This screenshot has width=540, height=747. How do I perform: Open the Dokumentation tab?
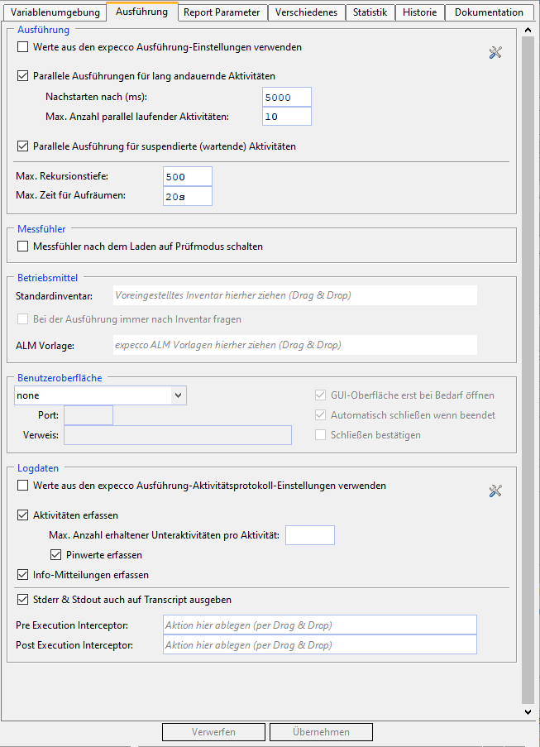(x=489, y=12)
